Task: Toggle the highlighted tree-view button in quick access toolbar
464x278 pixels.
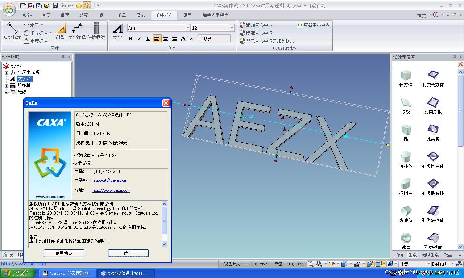Action: [x=87, y=5]
